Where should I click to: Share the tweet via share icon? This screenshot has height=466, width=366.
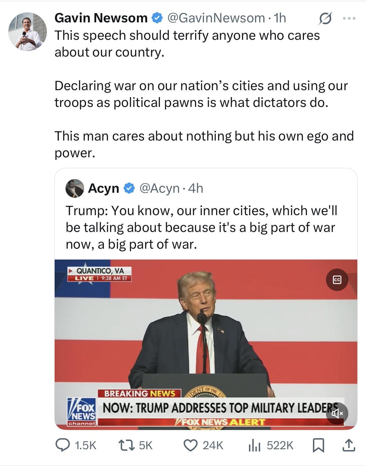coord(348,445)
